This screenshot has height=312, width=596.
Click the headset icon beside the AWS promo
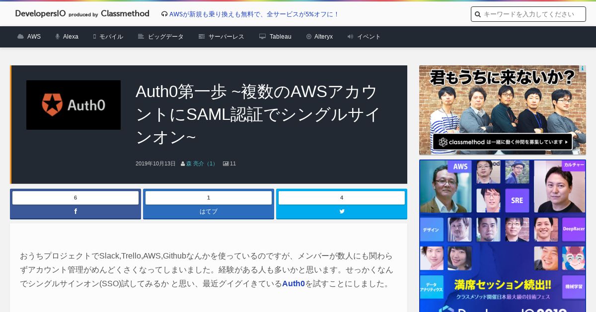[x=164, y=14]
